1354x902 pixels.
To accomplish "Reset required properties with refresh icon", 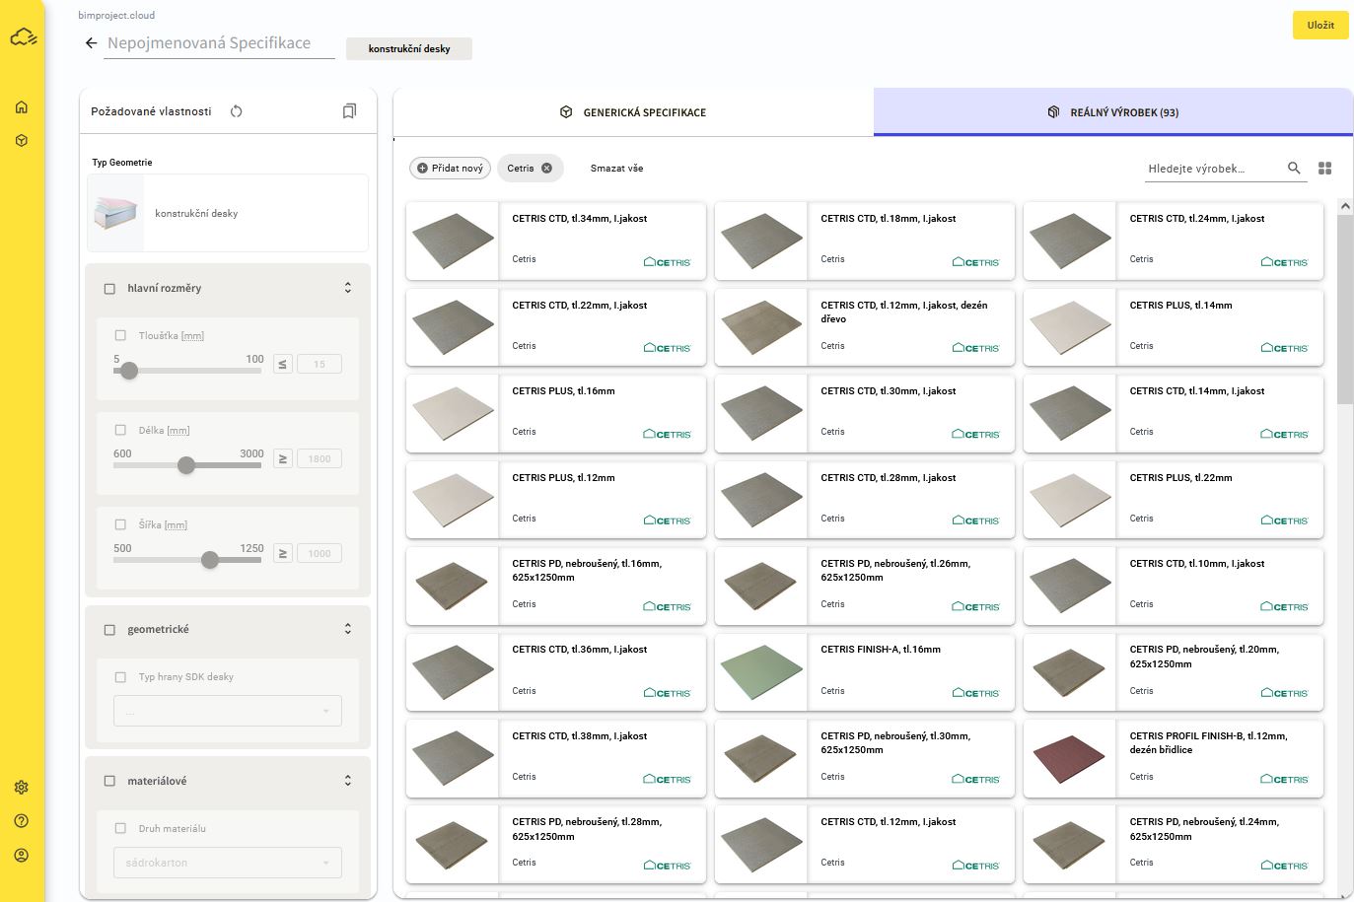I will 237,111.
